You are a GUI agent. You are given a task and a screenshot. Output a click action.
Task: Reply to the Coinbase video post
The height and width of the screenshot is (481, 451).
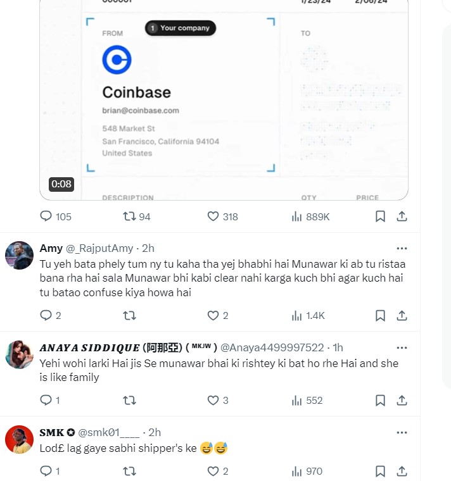[46, 216]
